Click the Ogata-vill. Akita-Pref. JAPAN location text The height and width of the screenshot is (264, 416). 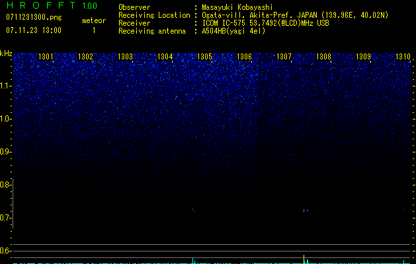pyautogui.click(x=295, y=15)
